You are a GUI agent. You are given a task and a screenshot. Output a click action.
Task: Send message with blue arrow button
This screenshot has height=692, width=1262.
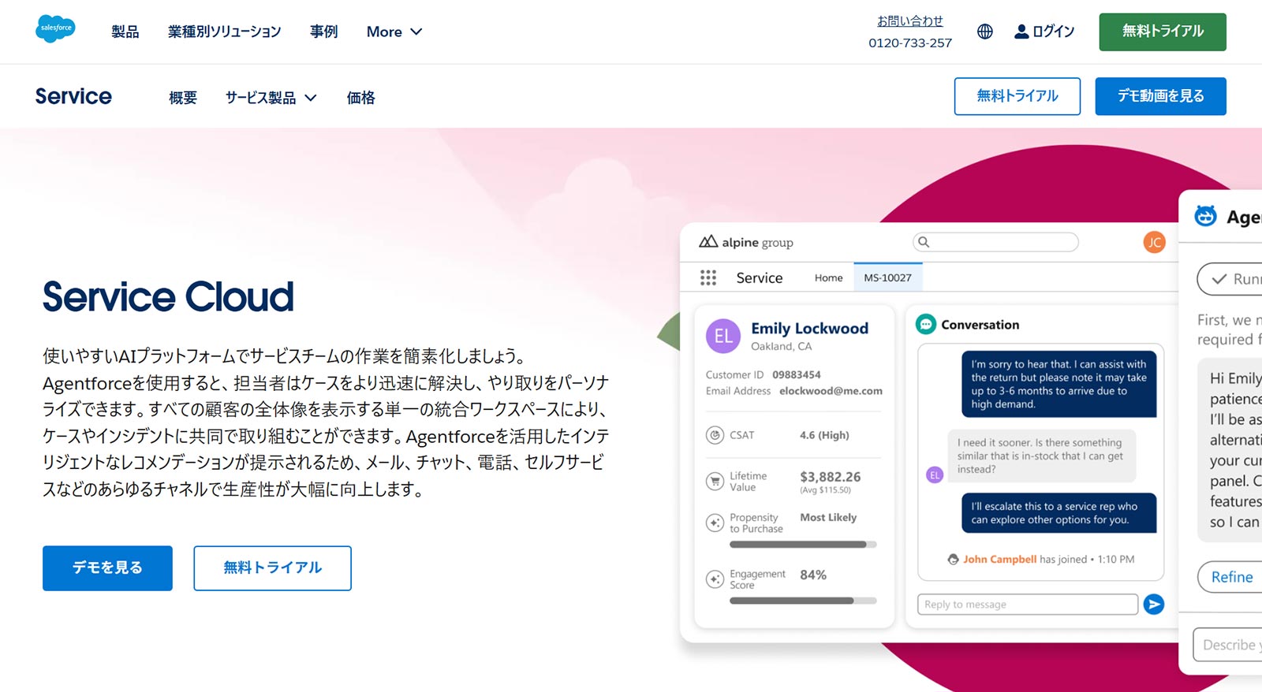pos(1154,605)
